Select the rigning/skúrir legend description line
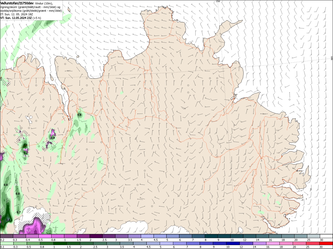The height and width of the screenshot is (249, 333). (x=30, y=7)
